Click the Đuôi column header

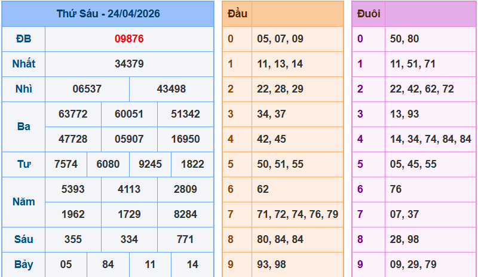point(368,14)
